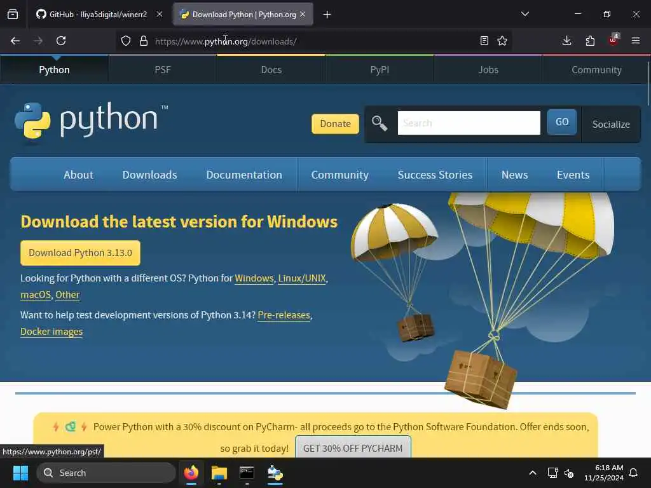Open the Docker images link

51,332
